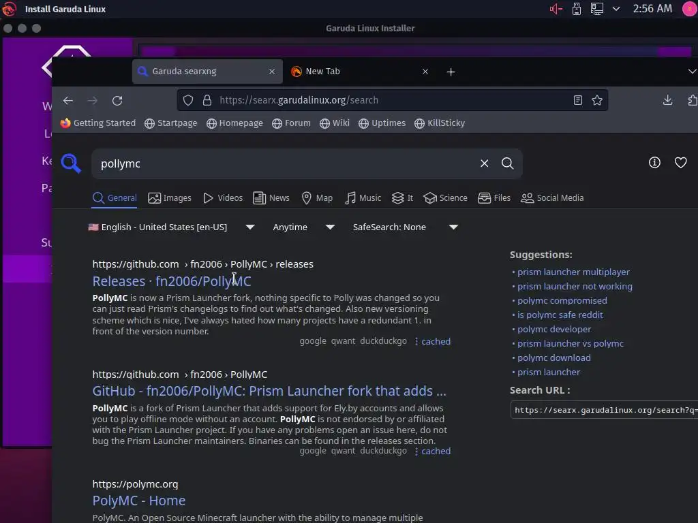Go back using the browser back arrow
The width and height of the screenshot is (698, 523).
point(68,101)
